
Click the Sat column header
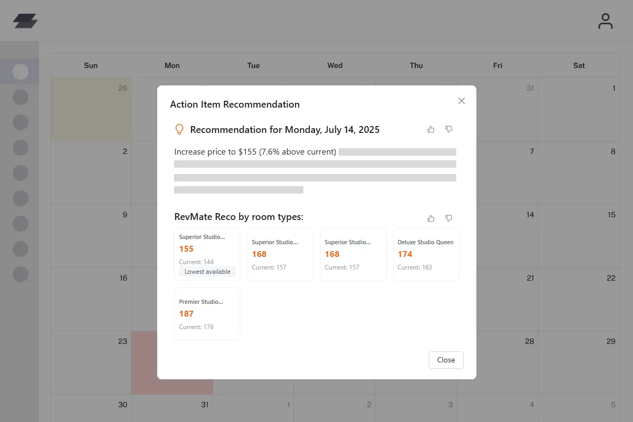click(579, 65)
